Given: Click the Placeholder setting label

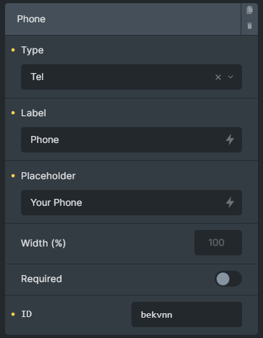Looking at the screenshot, I should click(48, 176).
